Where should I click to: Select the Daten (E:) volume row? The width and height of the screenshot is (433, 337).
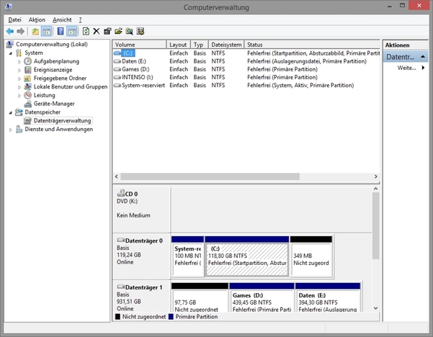(246, 61)
